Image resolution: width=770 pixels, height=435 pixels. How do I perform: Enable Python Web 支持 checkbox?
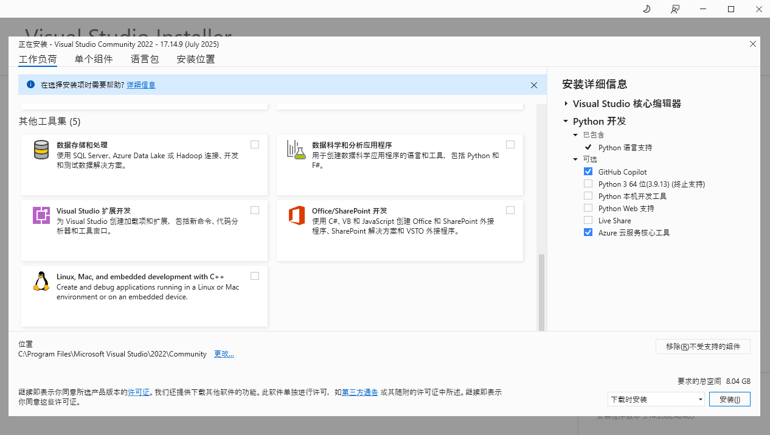[x=588, y=208]
